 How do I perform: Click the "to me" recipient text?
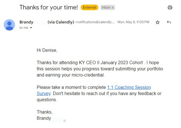pos(24,28)
